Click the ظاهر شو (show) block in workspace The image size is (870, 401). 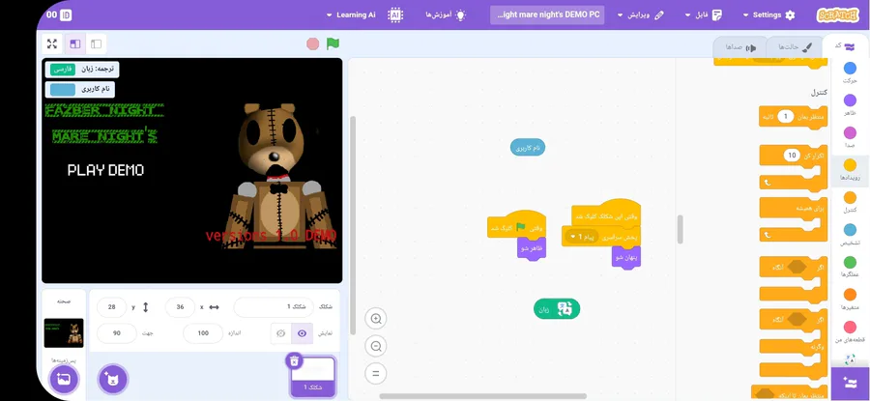click(532, 247)
